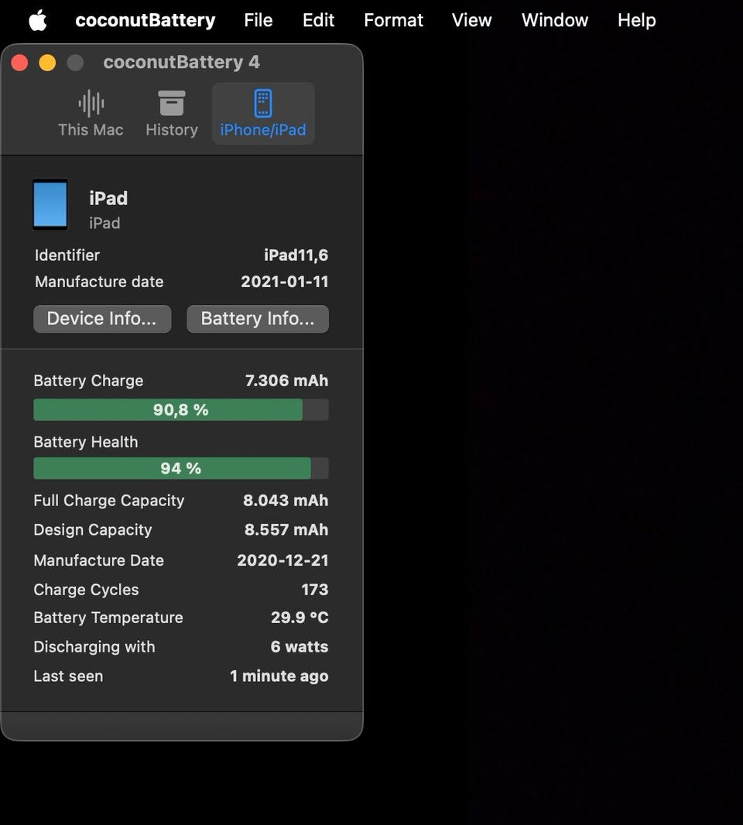Open the Battery Info dialog
This screenshot has width=743, height=825.
[x=258, y=319]
